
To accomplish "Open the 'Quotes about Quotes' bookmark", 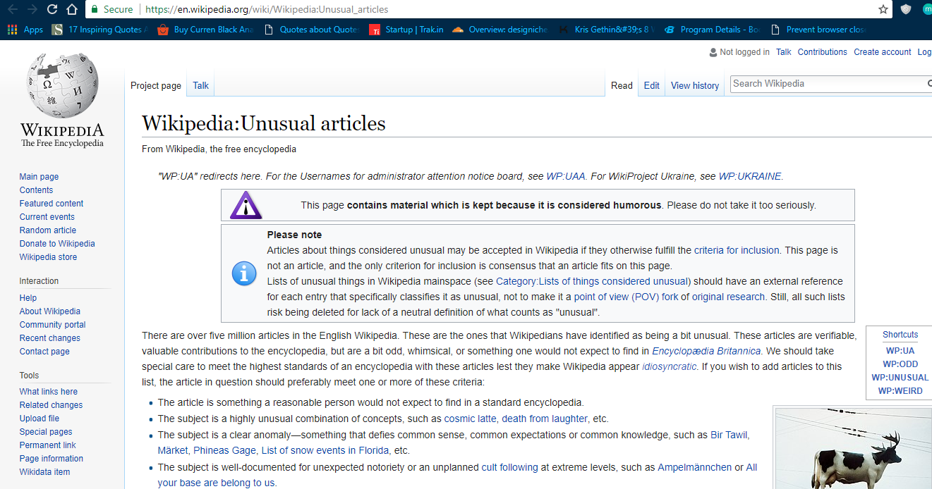I will click(x=312, y=30).
